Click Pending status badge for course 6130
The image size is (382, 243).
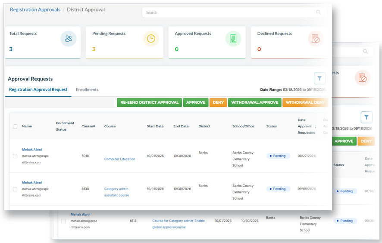278,189
